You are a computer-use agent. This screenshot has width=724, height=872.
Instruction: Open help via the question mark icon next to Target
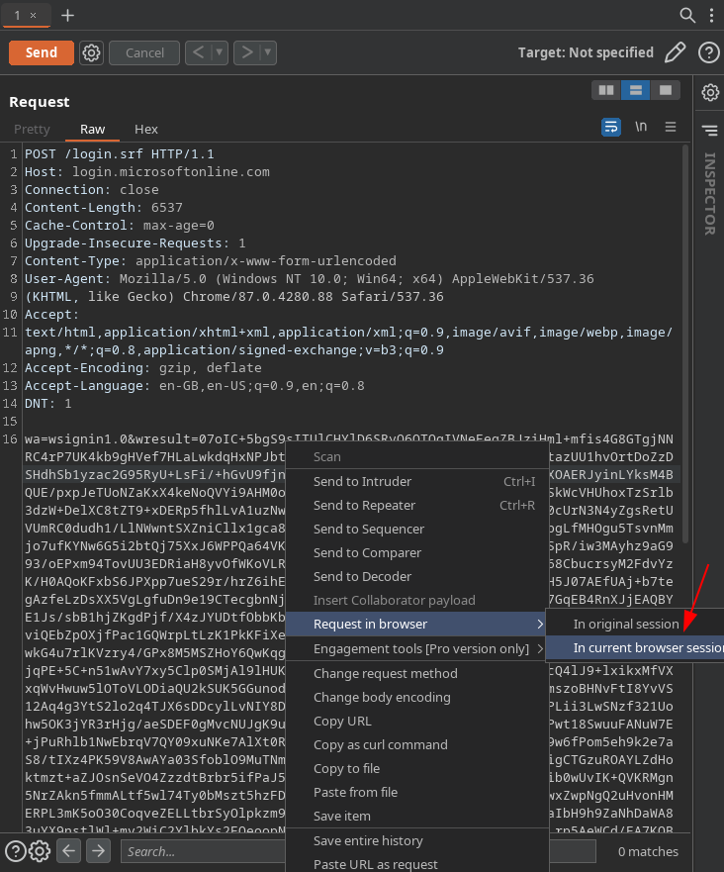(708, 52)
